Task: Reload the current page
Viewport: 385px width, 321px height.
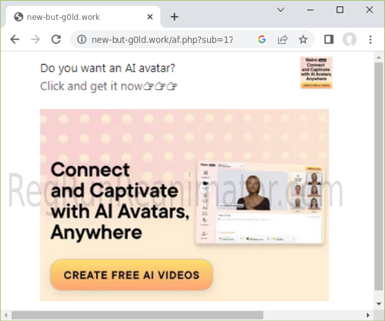Action: coord(56,40)
